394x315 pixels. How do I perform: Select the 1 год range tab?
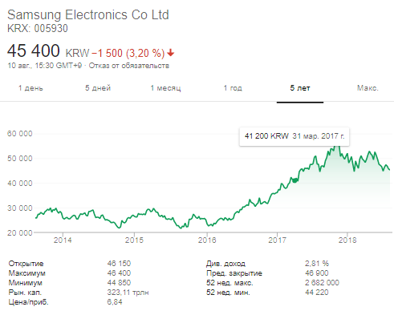[233, 88]
